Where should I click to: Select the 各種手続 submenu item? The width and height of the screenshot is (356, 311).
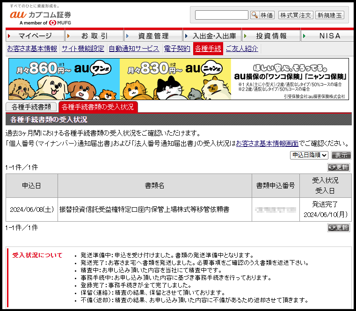[x=208, y=49]
